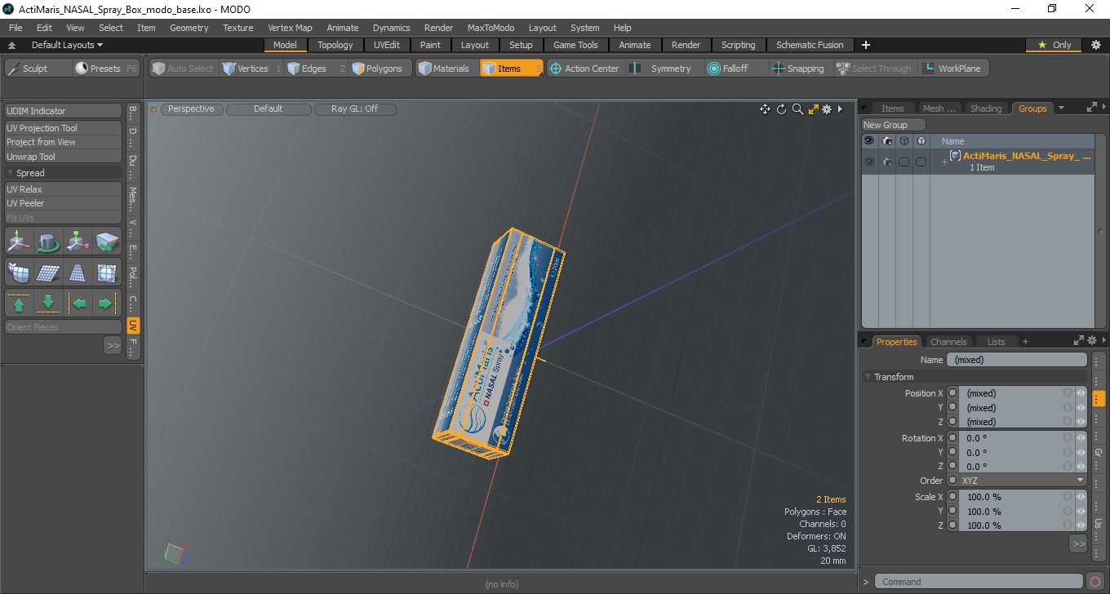Select the Rotate tool icon in UV panel

click(x=48, y=242)
